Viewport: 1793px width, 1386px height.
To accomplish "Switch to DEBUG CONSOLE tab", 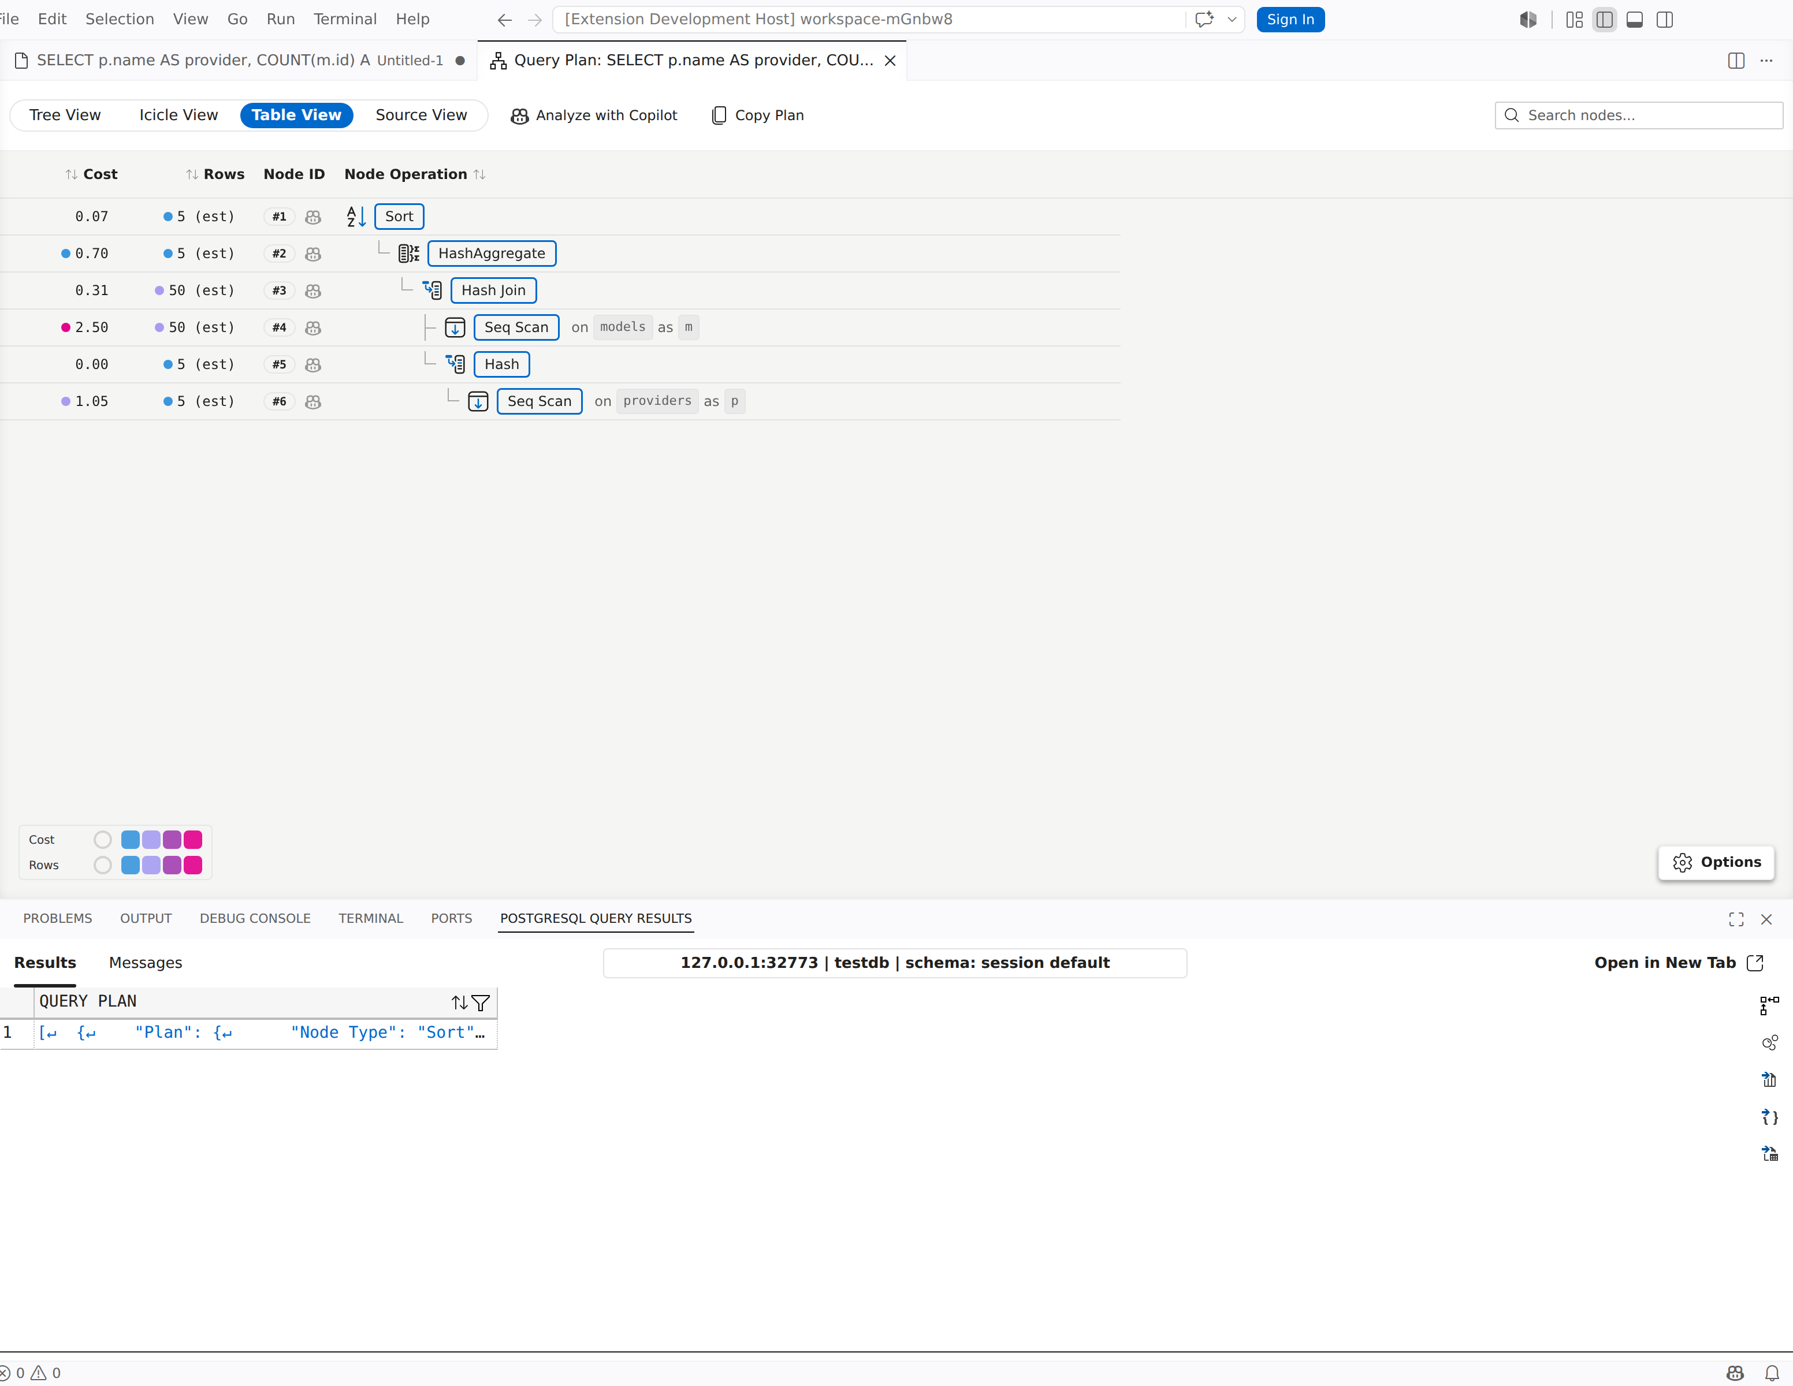I will (x=255, y=918).
